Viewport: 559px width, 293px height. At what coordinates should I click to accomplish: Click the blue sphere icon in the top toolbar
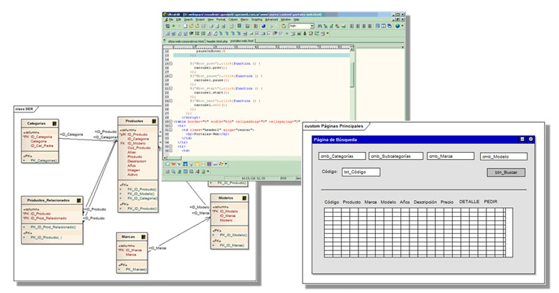pyautogui.click(x=263, y=26)
